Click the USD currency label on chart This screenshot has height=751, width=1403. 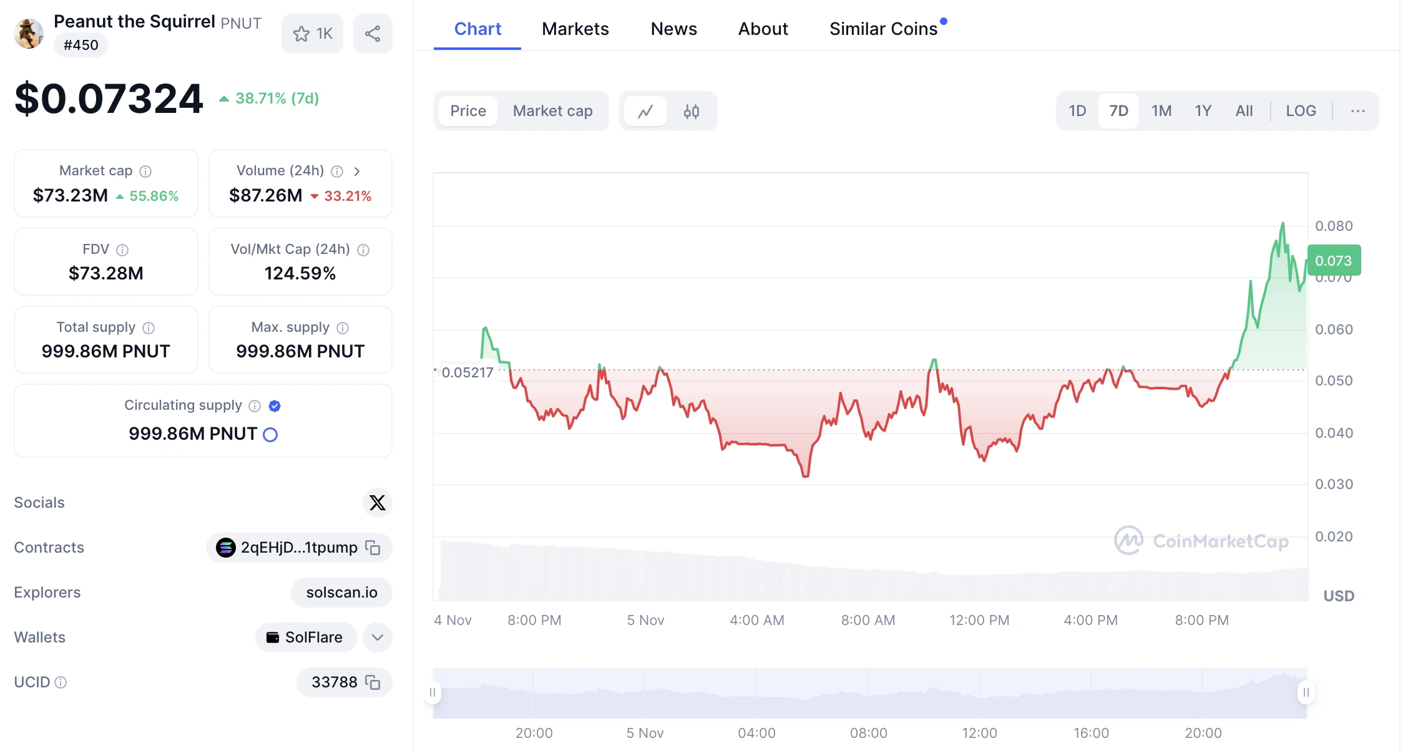coord(1339,596)
